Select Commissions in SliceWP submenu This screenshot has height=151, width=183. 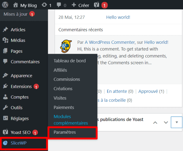[x=67, y=79]
